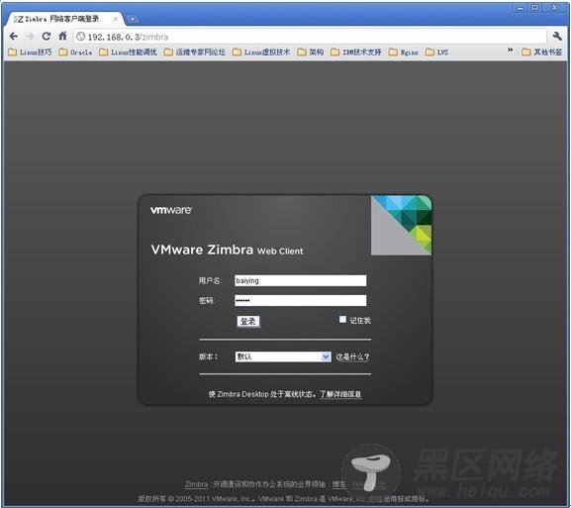Open the wrench settings menu
Screen dimensions: 571x508
pyautogui.click(x=557, y=36)
